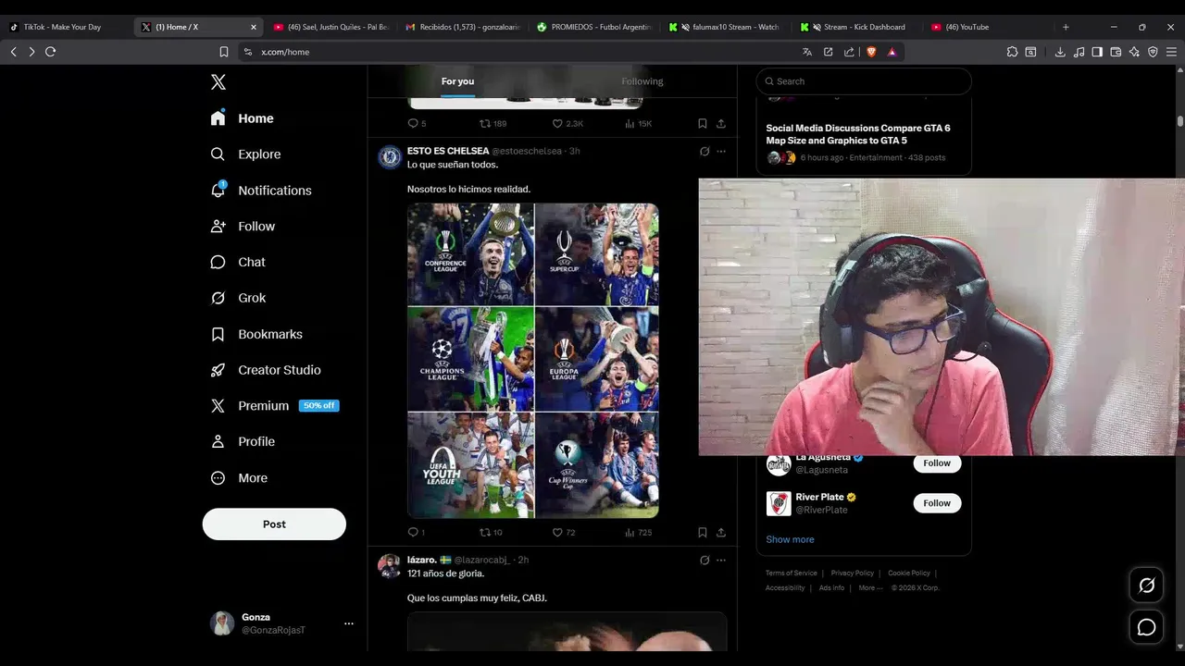Open Grok explain on the lázaro post
Image resolution: width=1185 pixels, height=666 pixels.
pos(705,561)
